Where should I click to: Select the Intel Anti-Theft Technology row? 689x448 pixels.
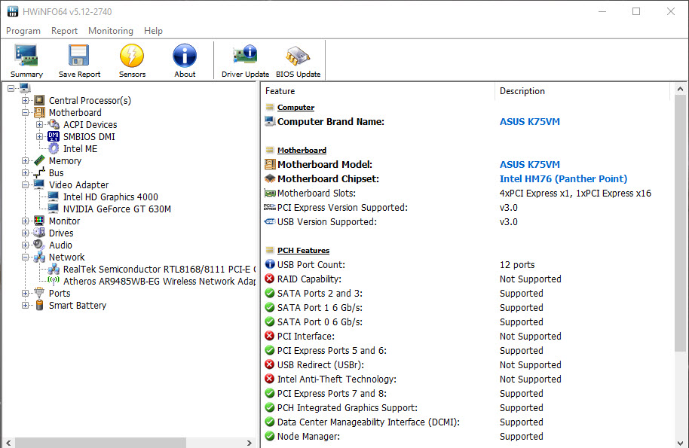click(467, 379)
